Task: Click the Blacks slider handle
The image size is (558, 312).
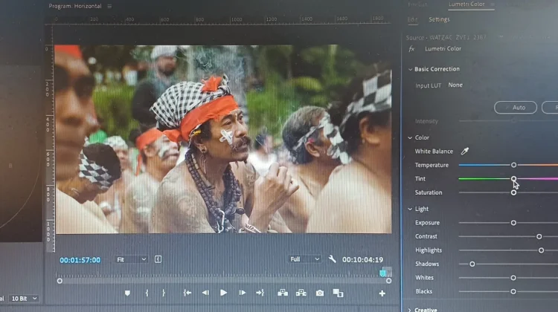Action: click(x=513, y=291)
